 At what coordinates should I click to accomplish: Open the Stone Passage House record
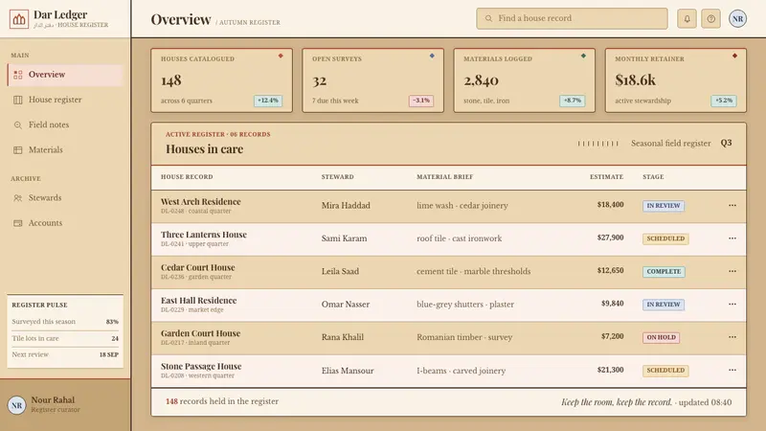point(201,367)
